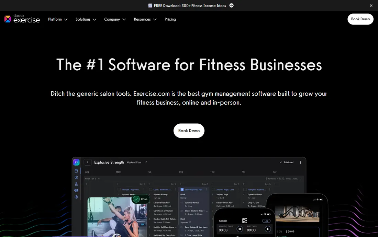Click the Stability Ball Plank Linear exercise
378x237 pixels.
165,227
